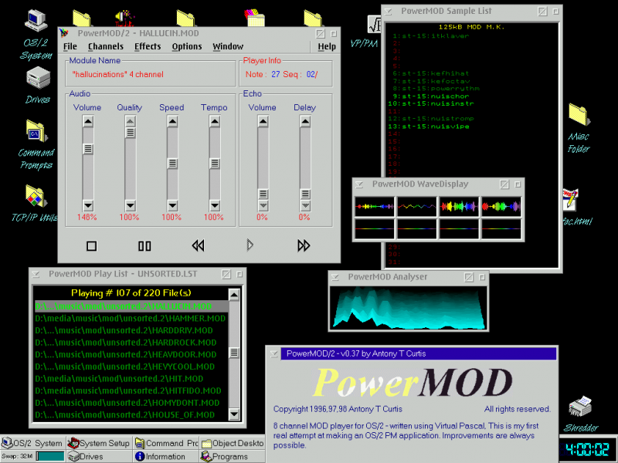Click the Quality slider thumb

click(x=130, y=133)
